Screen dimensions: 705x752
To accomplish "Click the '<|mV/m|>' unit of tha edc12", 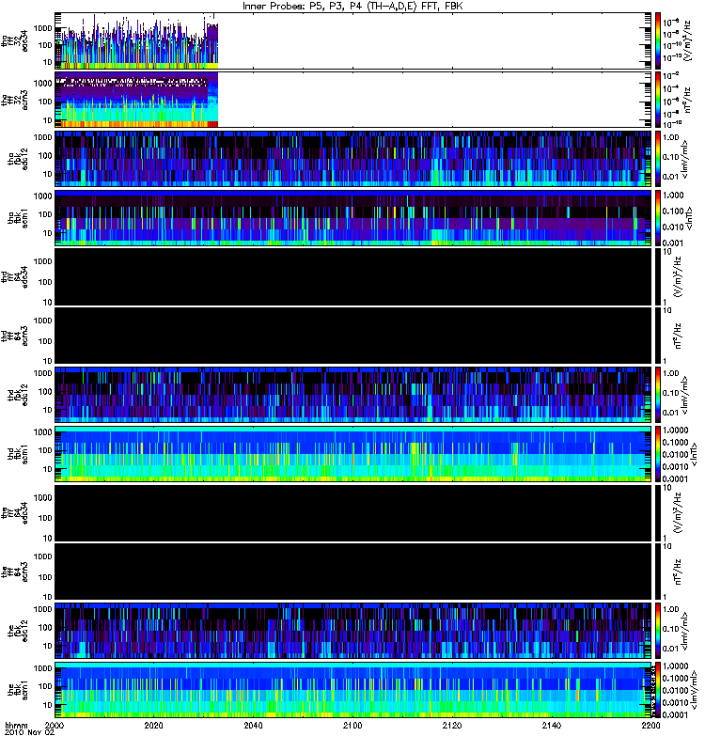I will tap(686, 159).
